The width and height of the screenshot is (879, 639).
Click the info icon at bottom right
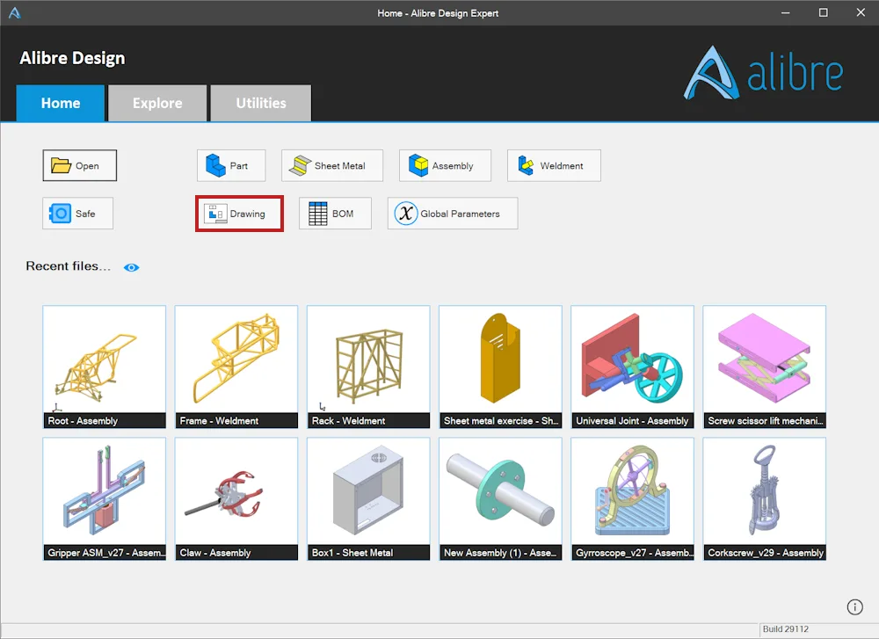(854, 607)
